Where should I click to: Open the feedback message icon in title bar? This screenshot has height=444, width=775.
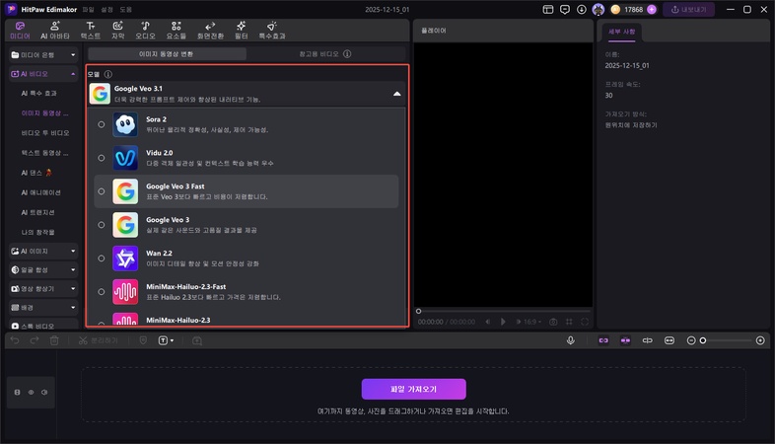[564, 10]
